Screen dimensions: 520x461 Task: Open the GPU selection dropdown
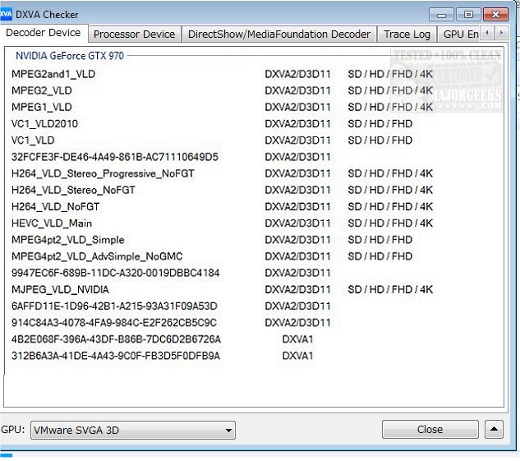(x=132, y=430)
